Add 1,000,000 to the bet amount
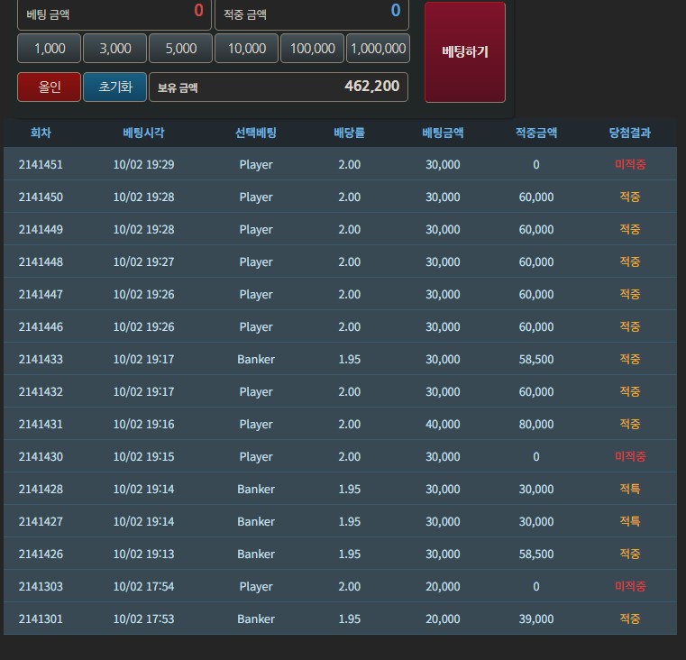Image resolution: width=686 pixels, height=660 pixels. pos(378,48)
